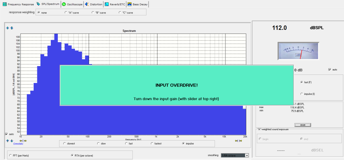Open the Bass Decay tab
344x160 pixels.
(x=137, y=4)
